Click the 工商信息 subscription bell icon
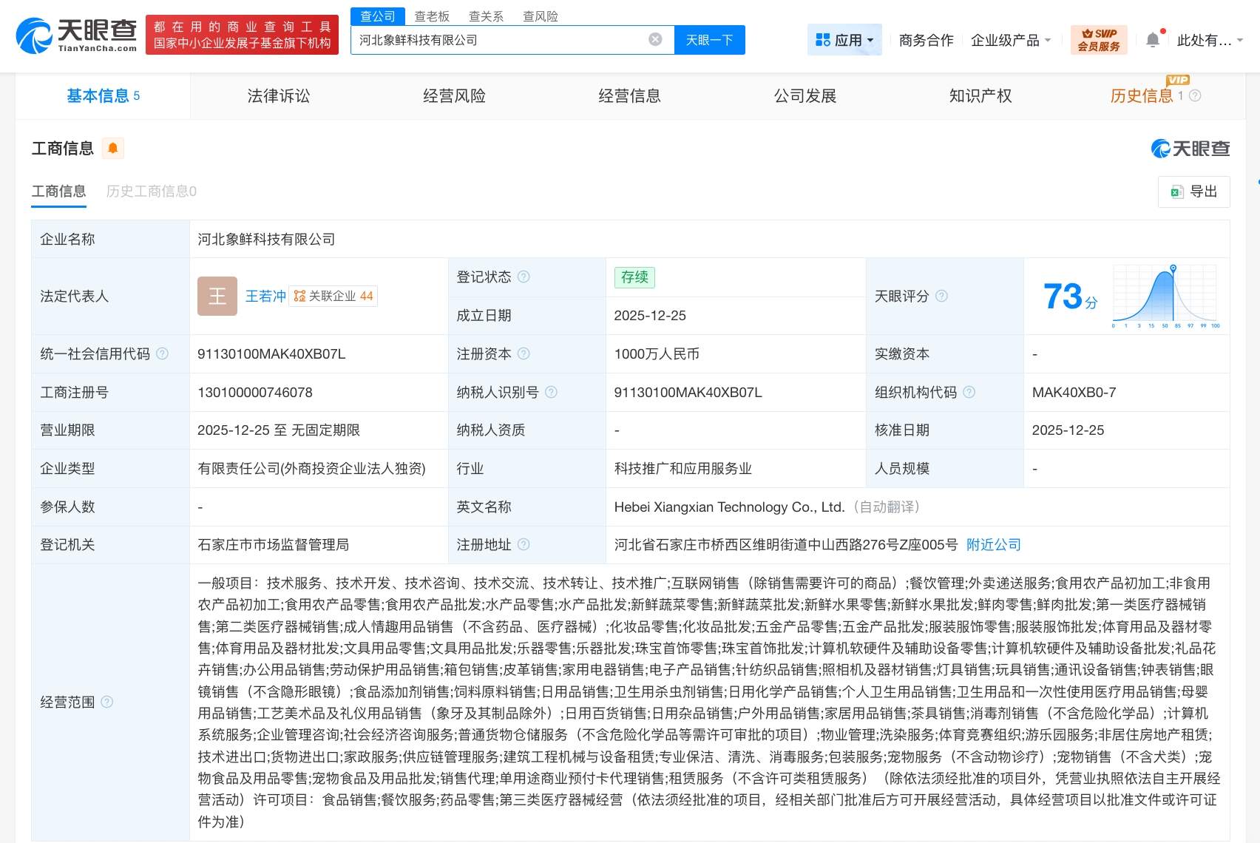 point(112,148)
